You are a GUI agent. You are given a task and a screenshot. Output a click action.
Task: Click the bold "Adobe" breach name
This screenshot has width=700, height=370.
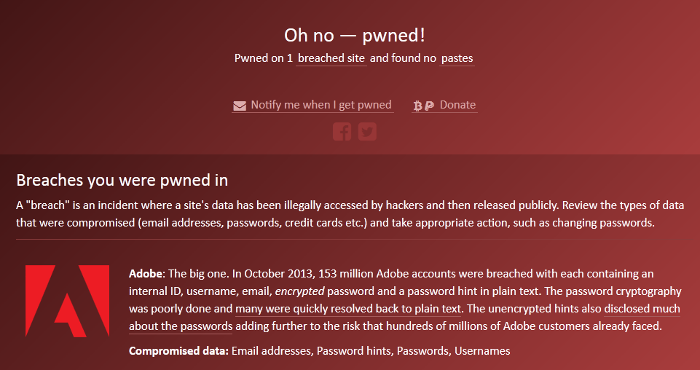click(x=146, y=275)
